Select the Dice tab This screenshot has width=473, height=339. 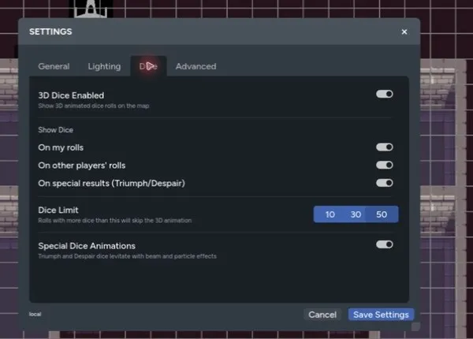coord(148,66)
